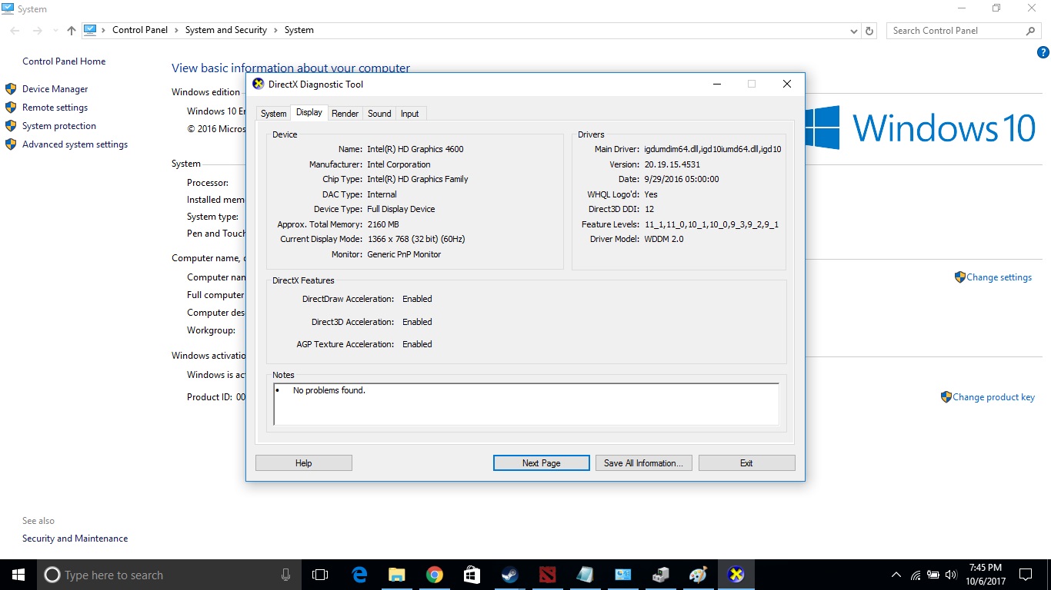Open System protection link
Screen dimensions: 1051x590
59,126
